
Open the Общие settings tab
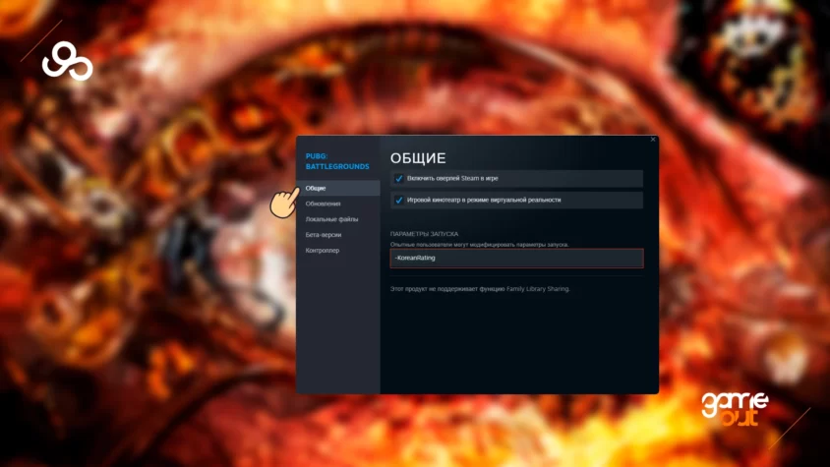coord(338,188)
